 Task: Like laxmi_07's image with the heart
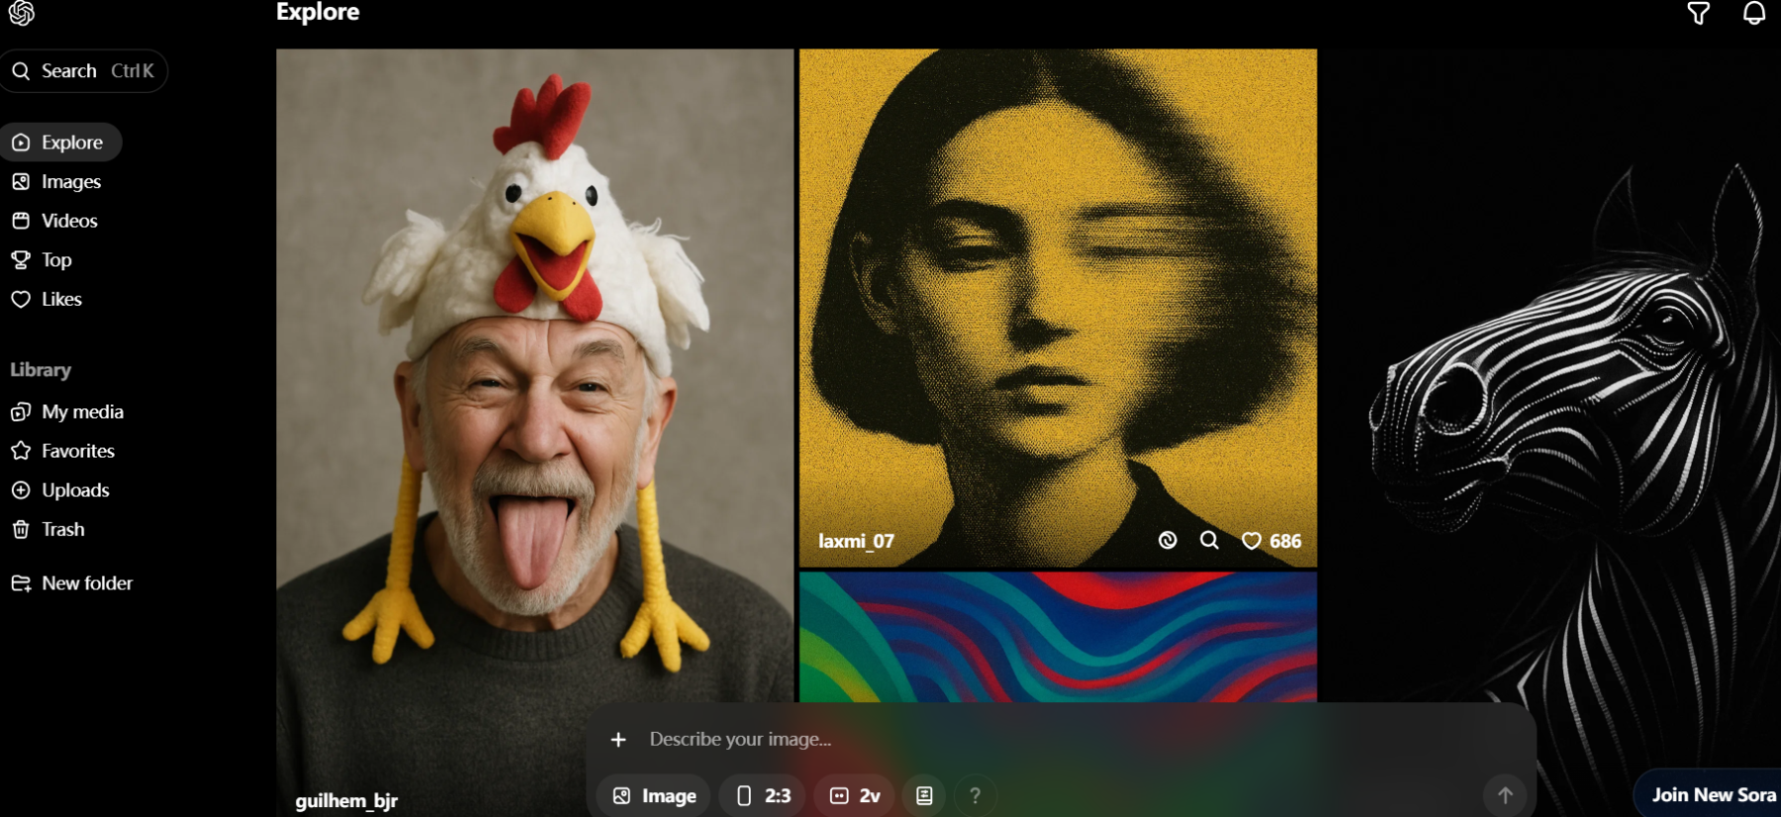coord(1252,541)
